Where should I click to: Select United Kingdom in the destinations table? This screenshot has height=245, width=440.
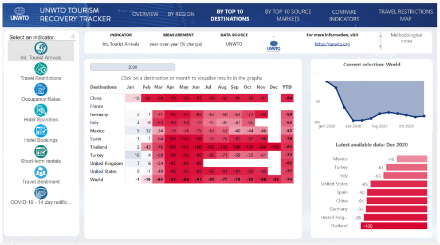[107, 163]
